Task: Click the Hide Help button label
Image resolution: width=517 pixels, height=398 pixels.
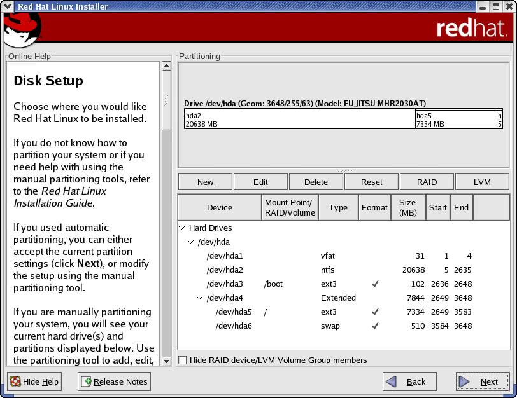Action: point(41,381)
